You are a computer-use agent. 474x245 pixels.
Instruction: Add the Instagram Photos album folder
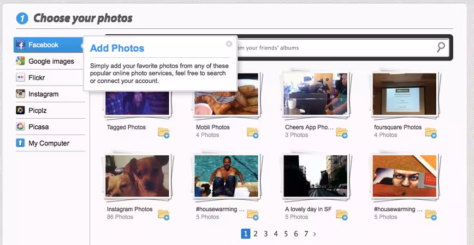tap(163, 215)
